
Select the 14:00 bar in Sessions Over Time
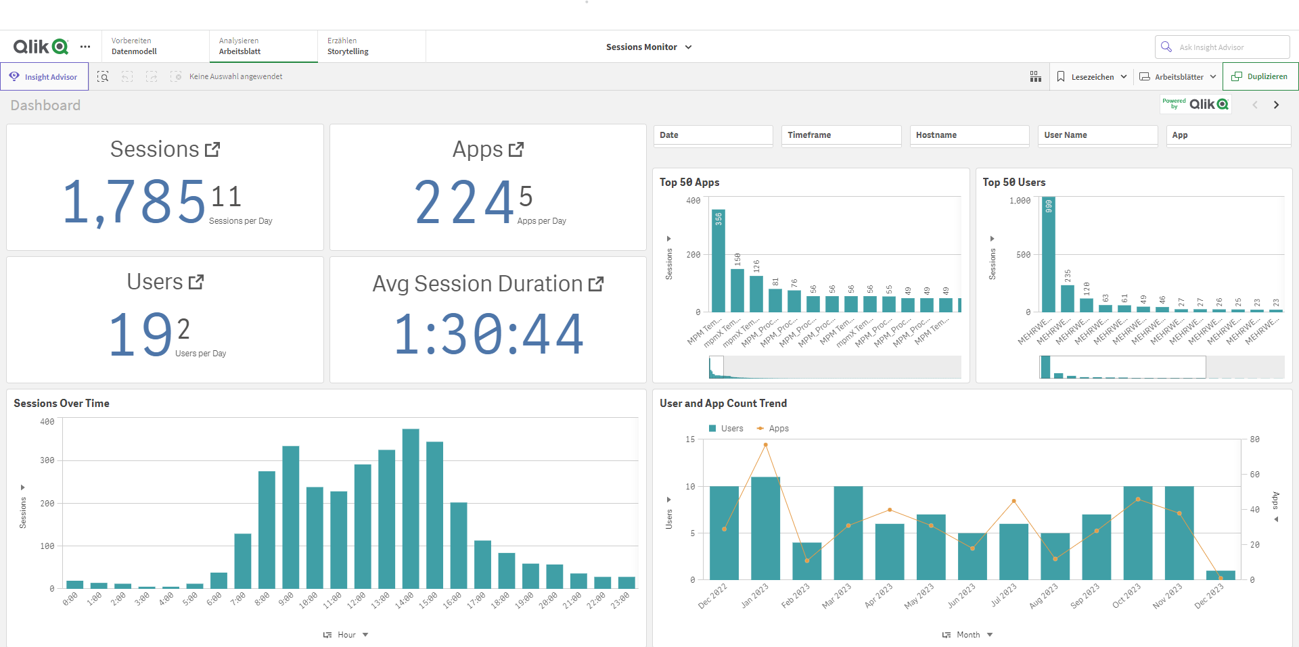coord(411,508)
